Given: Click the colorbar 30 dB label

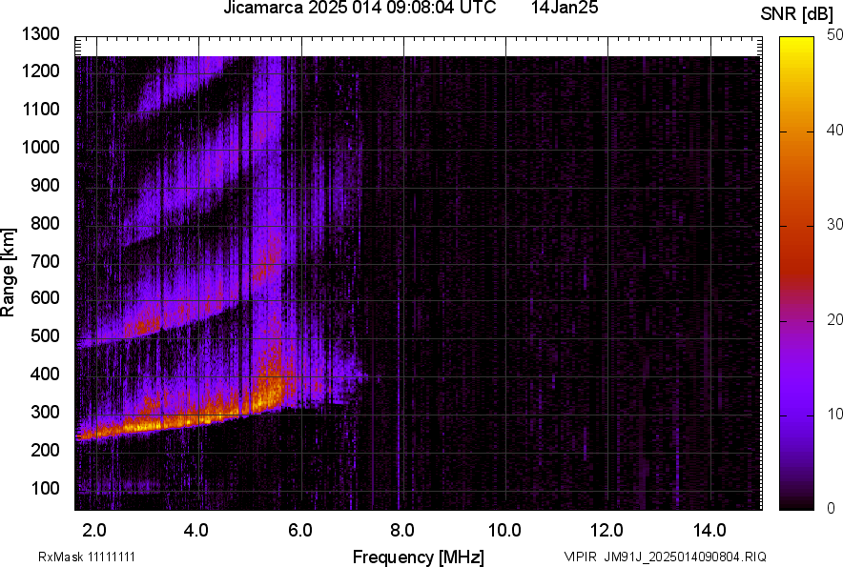Looking at the screenshot, I should click(x=835, y=224).
